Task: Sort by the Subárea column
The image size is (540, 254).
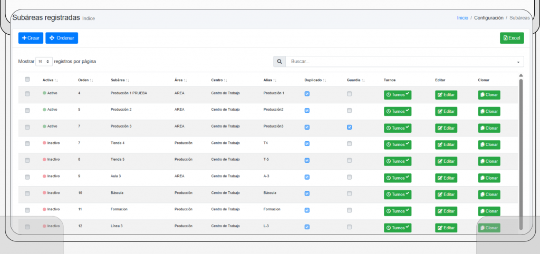Action: [x=120, y=80]
